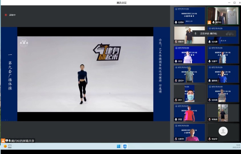This screenshot has height=154, width=241.
Task: Click 钱益军's muted microphone icon
Action: pos(209,139)
